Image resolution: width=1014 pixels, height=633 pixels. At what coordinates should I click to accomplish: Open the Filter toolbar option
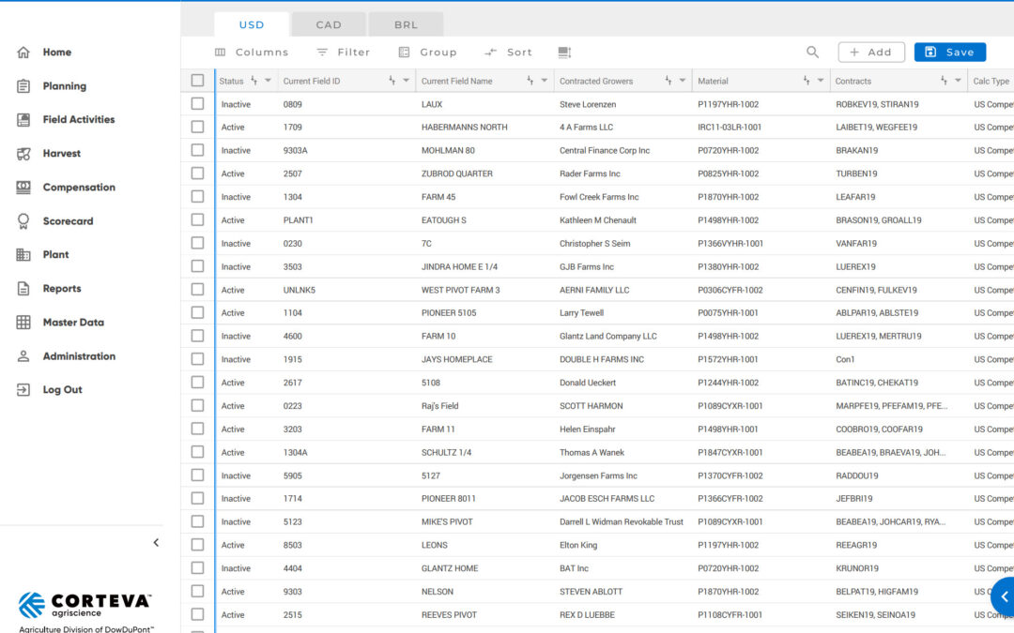tap(344, 53)
